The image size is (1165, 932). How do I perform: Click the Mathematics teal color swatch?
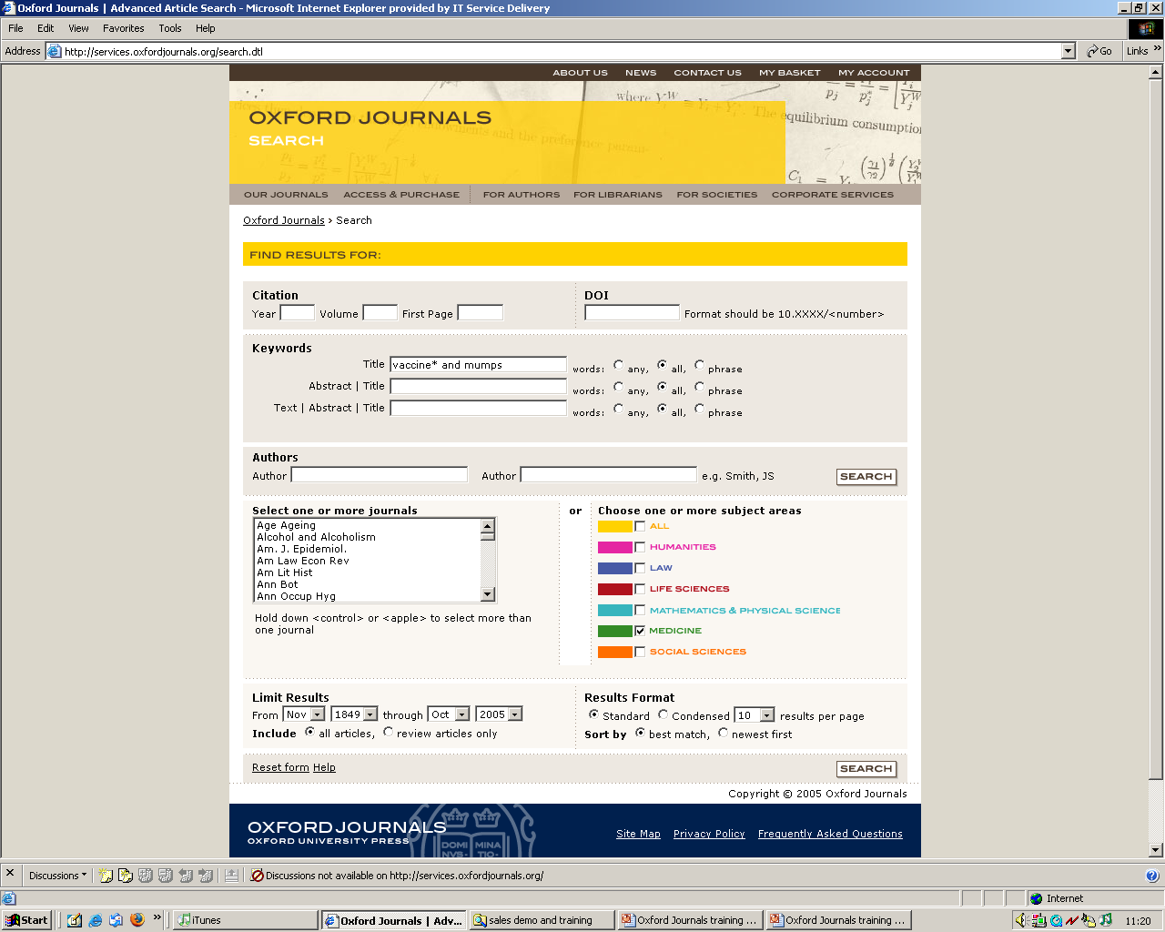point(615,610)
